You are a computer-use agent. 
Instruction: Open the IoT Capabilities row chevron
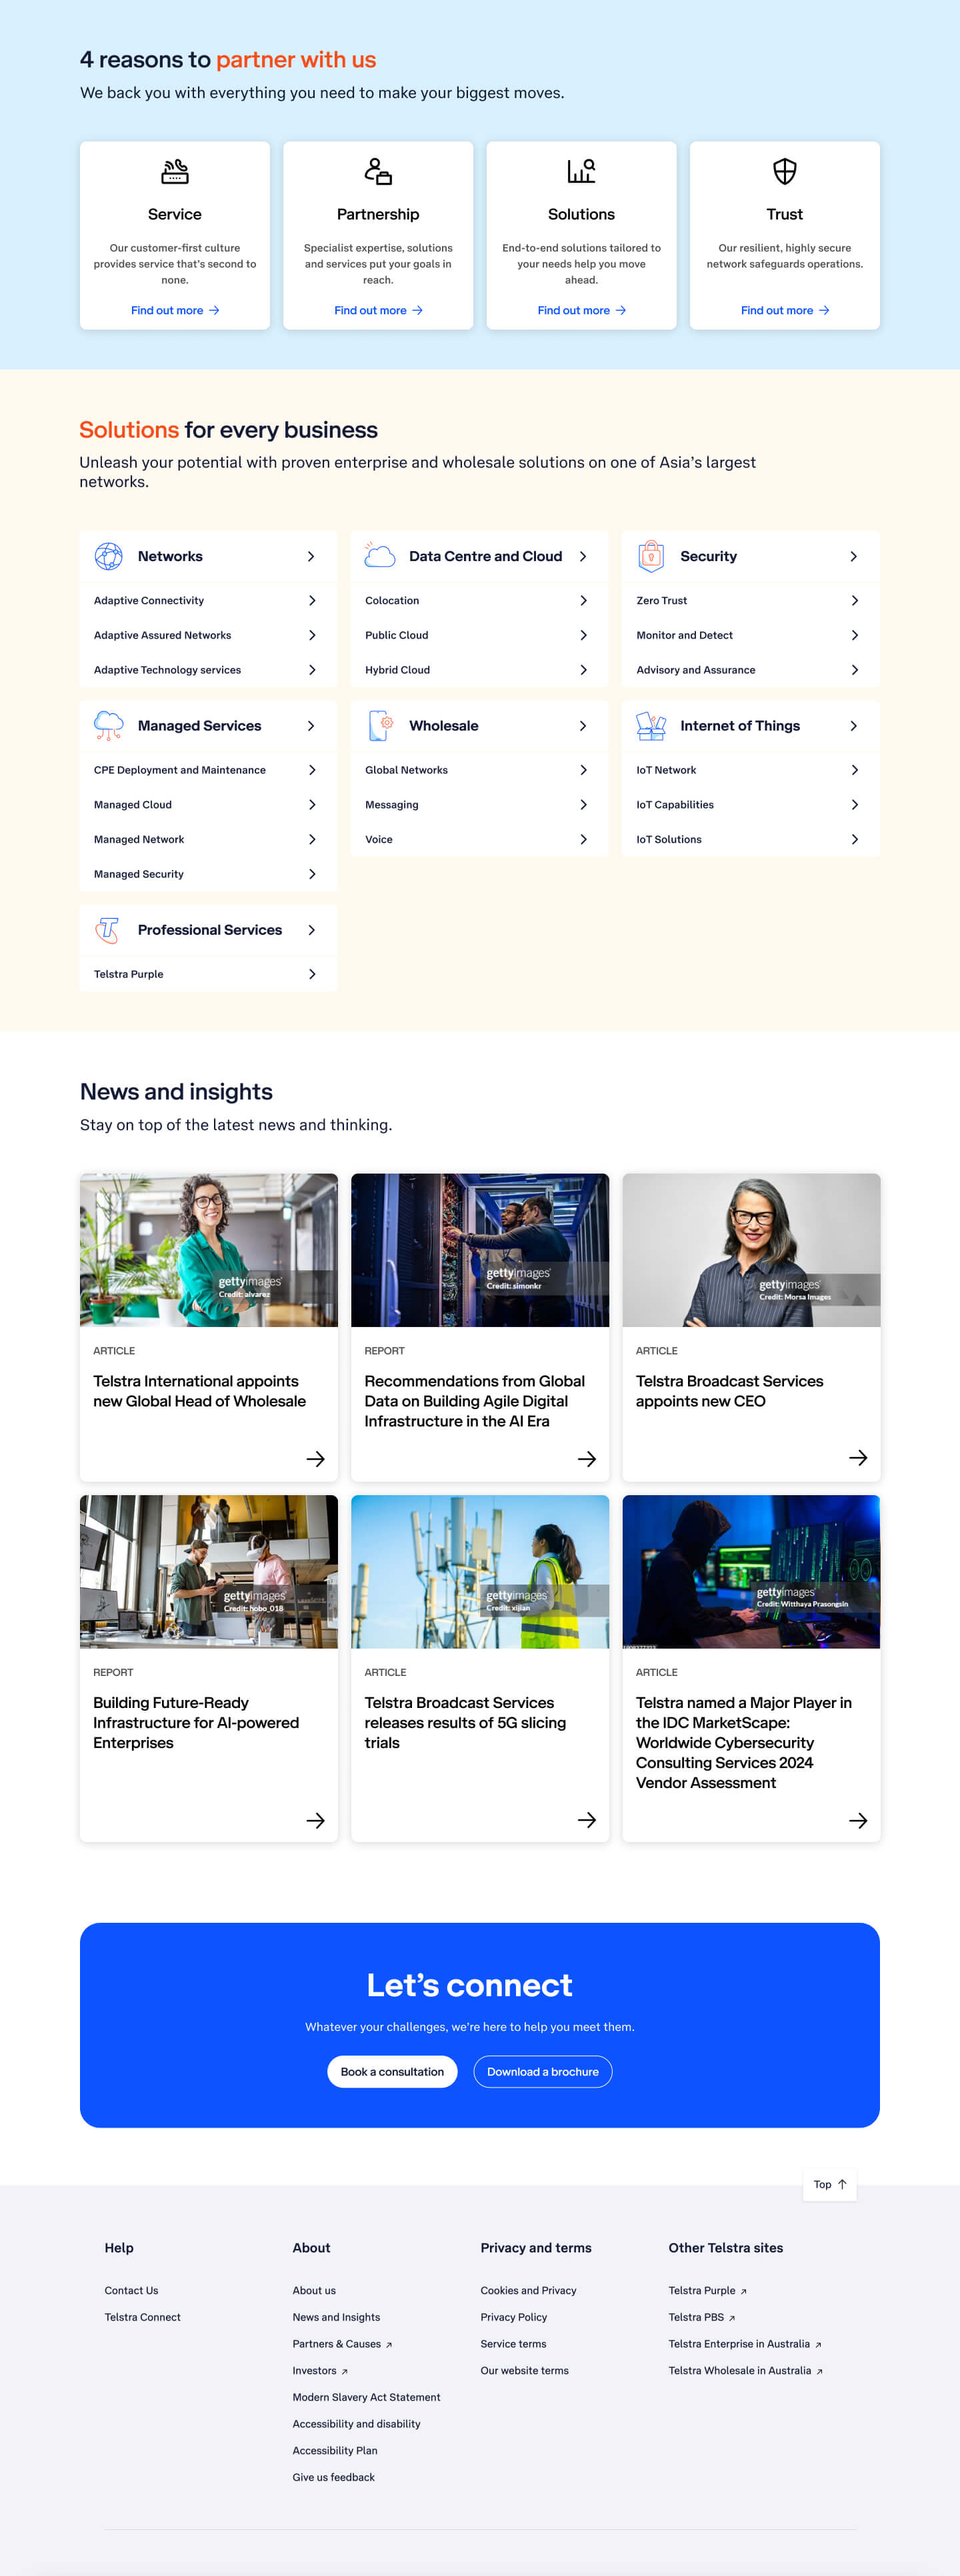[x=854, y=805]
